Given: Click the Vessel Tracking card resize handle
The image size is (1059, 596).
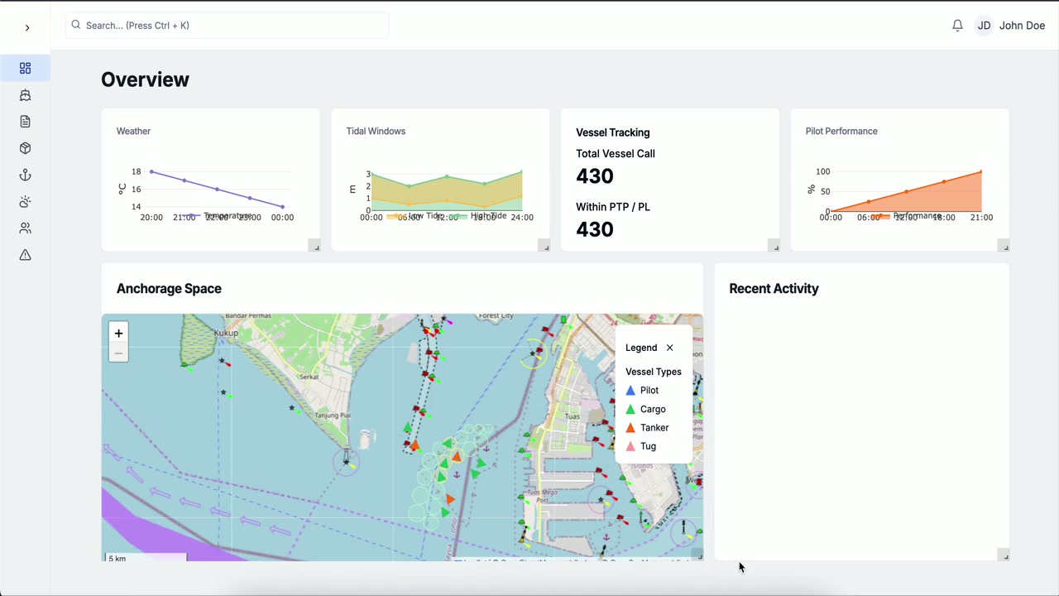Looking at the screenshot, I should click(x=774, y=246).
